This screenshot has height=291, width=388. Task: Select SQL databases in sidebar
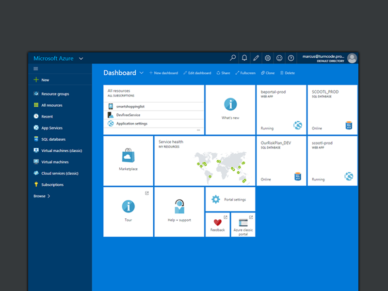click(x=53, y=139)
